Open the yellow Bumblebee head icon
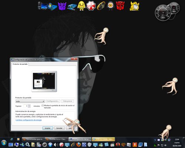Viewport: 185px width, 148px height. coord(134,6)
